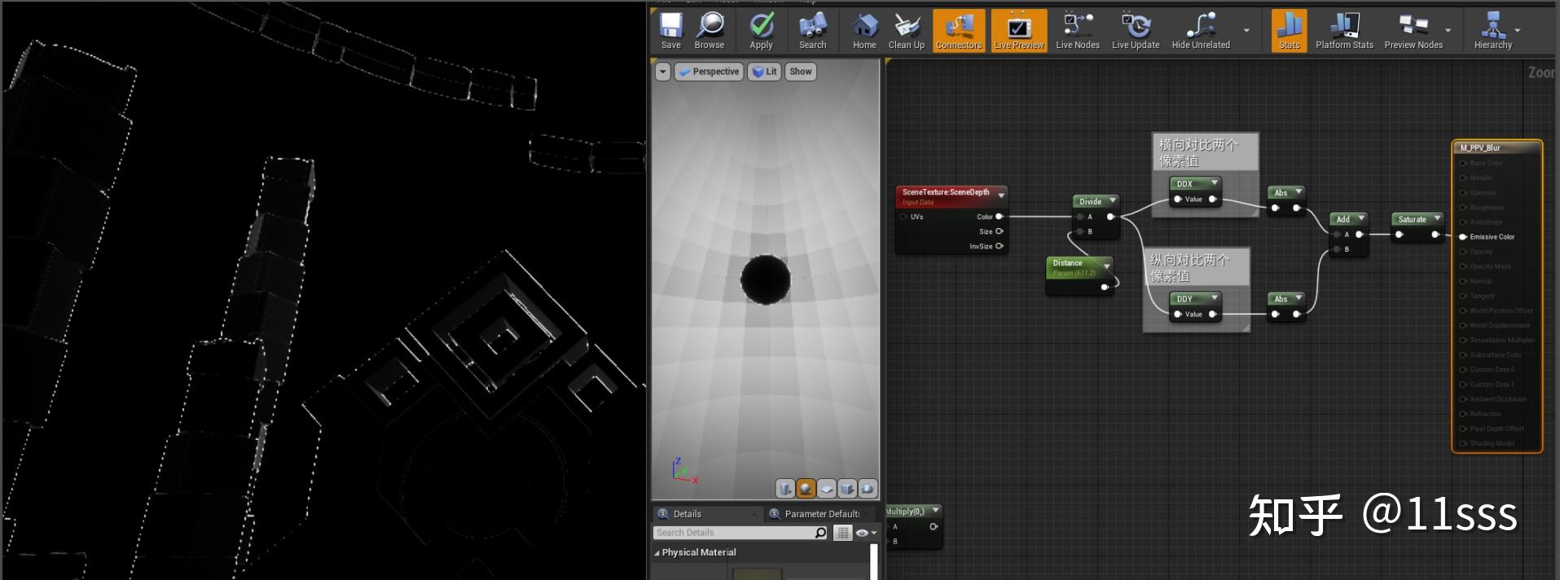The height and width of the screenshot is (580, 1560).
Task: Open the property matrix grid icon
Action: pyautogui.click(x=843, y=533)
